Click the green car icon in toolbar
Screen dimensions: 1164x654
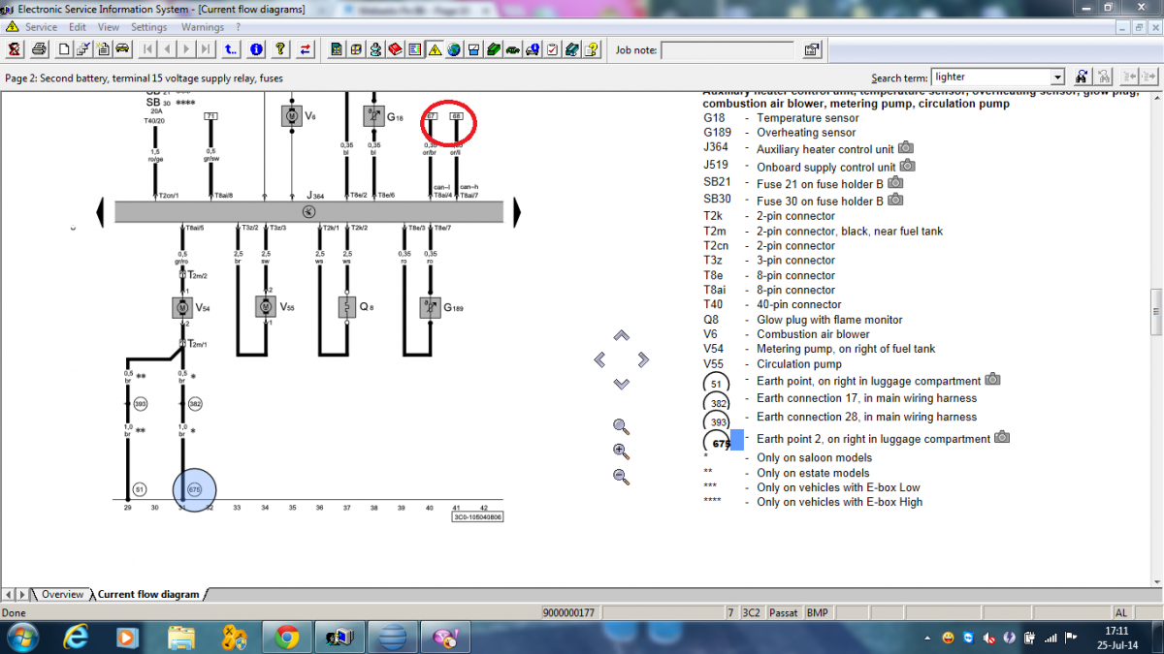click(x=512, y=48)
